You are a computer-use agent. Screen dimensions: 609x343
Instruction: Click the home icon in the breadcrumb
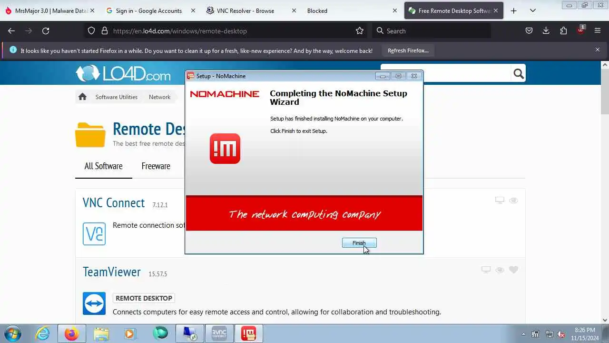point(82,97)
